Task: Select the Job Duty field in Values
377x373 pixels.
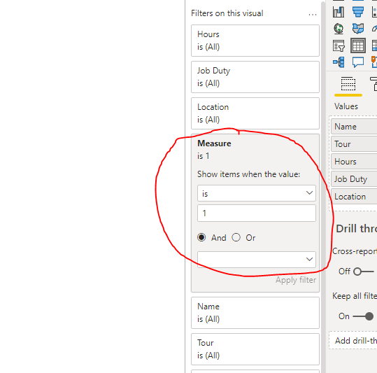Action: pos(354,179)
